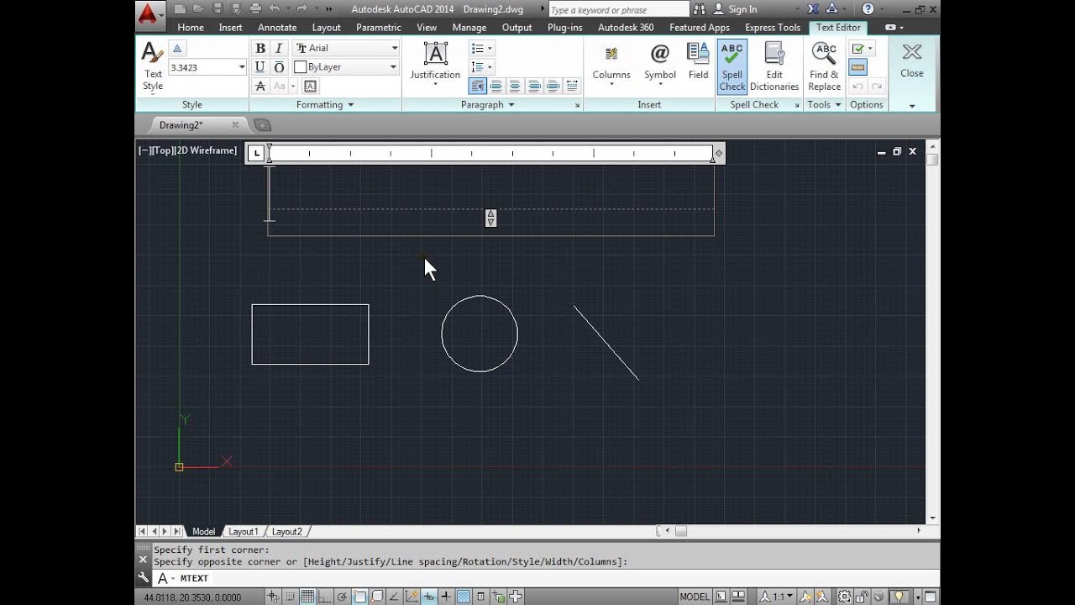Switch to the Insert ribbon tab

coord(231,28)
